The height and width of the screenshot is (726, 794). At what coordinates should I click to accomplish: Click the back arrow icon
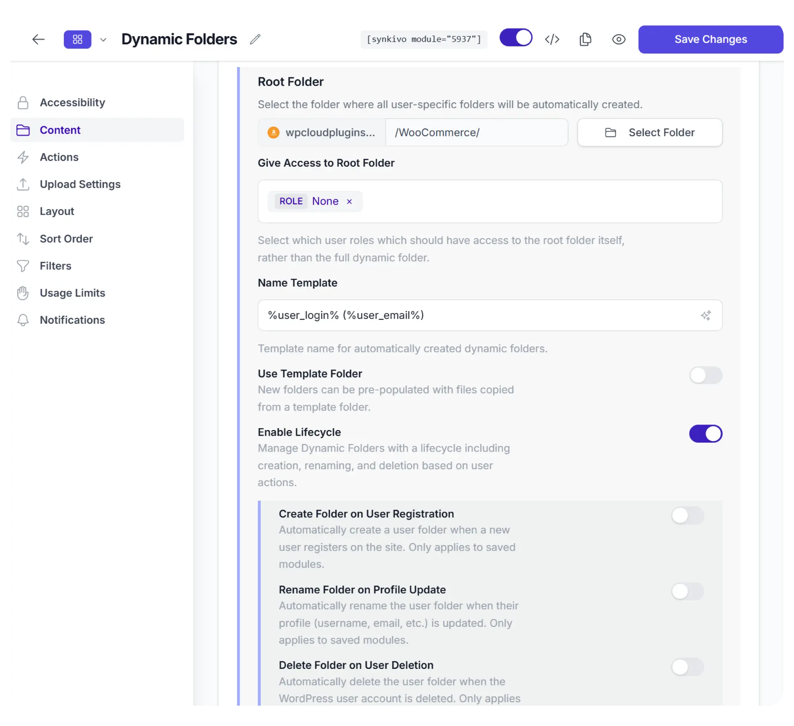pos(39,39)
